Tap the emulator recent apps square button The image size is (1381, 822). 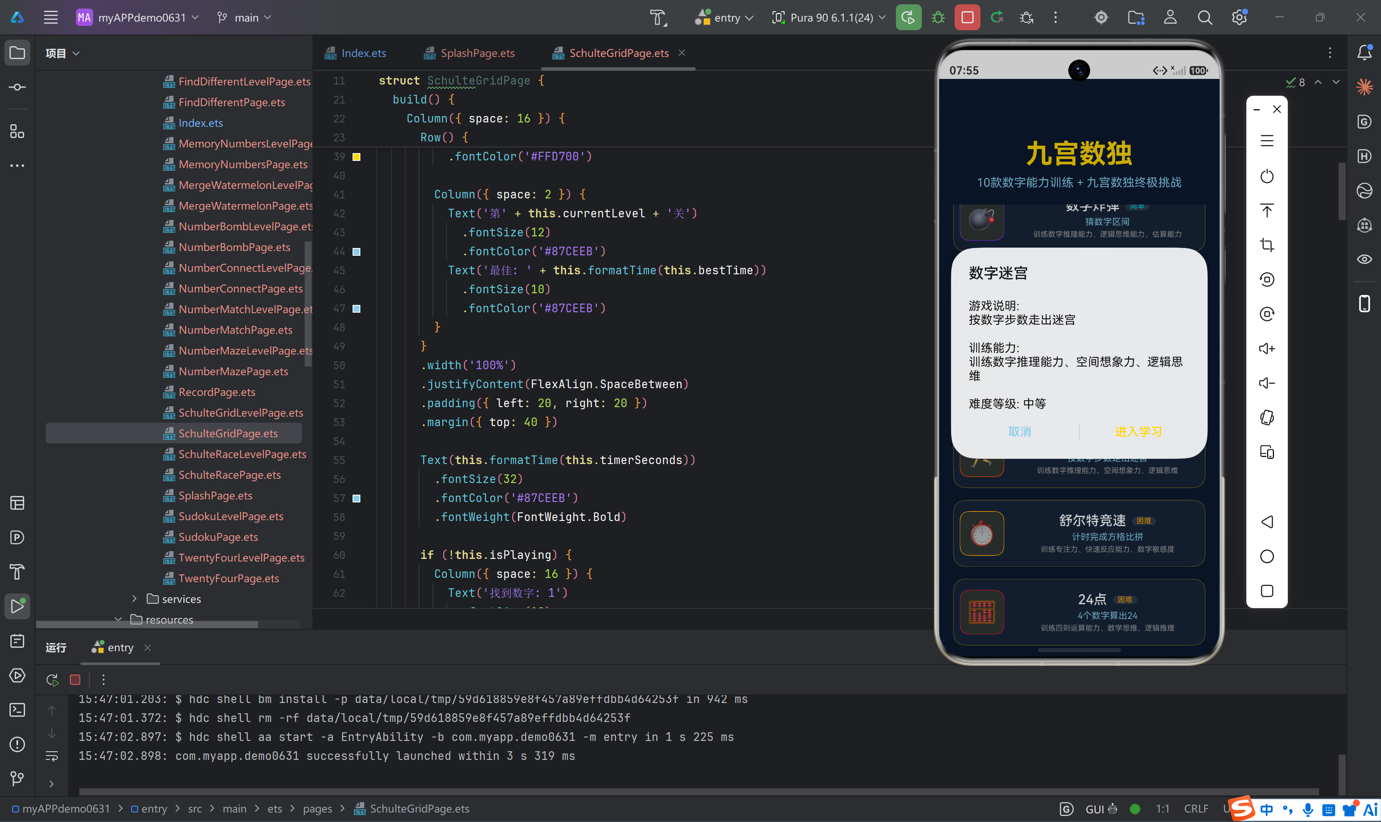pos(1267,591)
